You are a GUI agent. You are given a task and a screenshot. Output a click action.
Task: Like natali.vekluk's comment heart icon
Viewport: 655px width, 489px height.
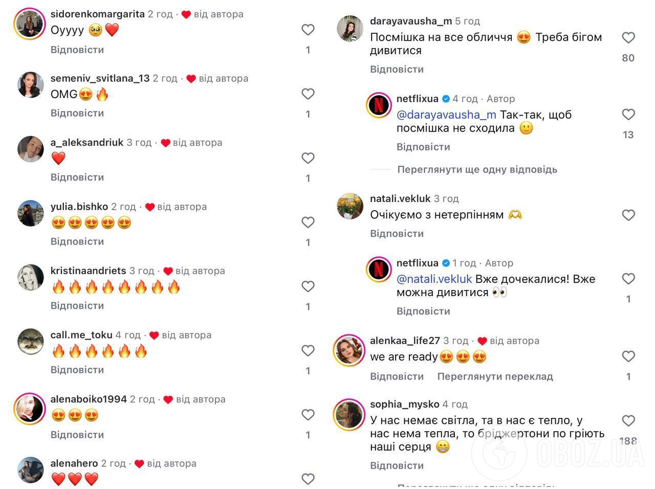(x=628, y=215)
